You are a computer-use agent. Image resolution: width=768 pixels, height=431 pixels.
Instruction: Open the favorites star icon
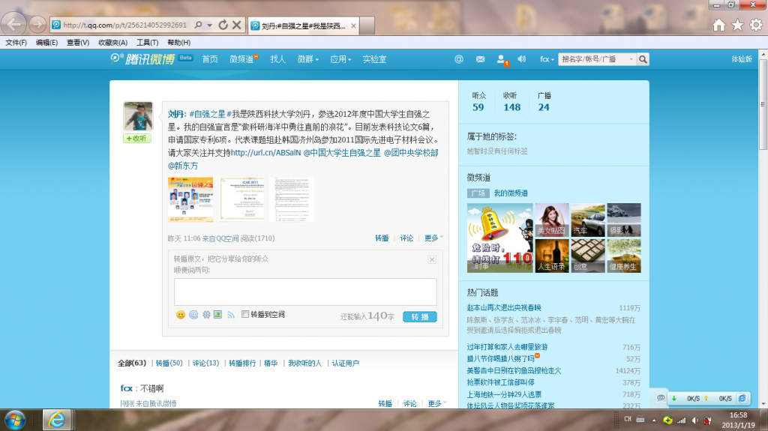click(738, 25)
